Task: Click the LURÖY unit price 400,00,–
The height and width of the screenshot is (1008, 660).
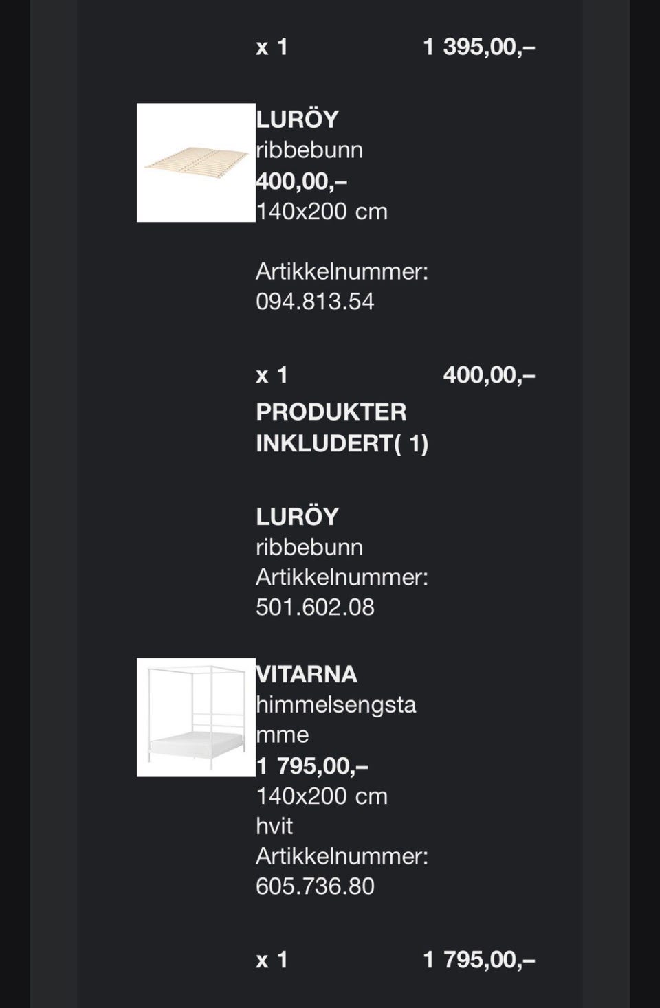Action: point(302,181)
